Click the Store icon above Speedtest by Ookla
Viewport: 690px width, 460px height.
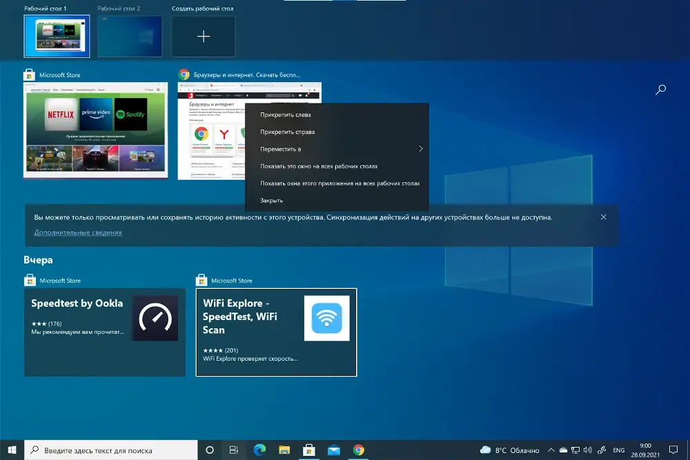click(30, 280)
